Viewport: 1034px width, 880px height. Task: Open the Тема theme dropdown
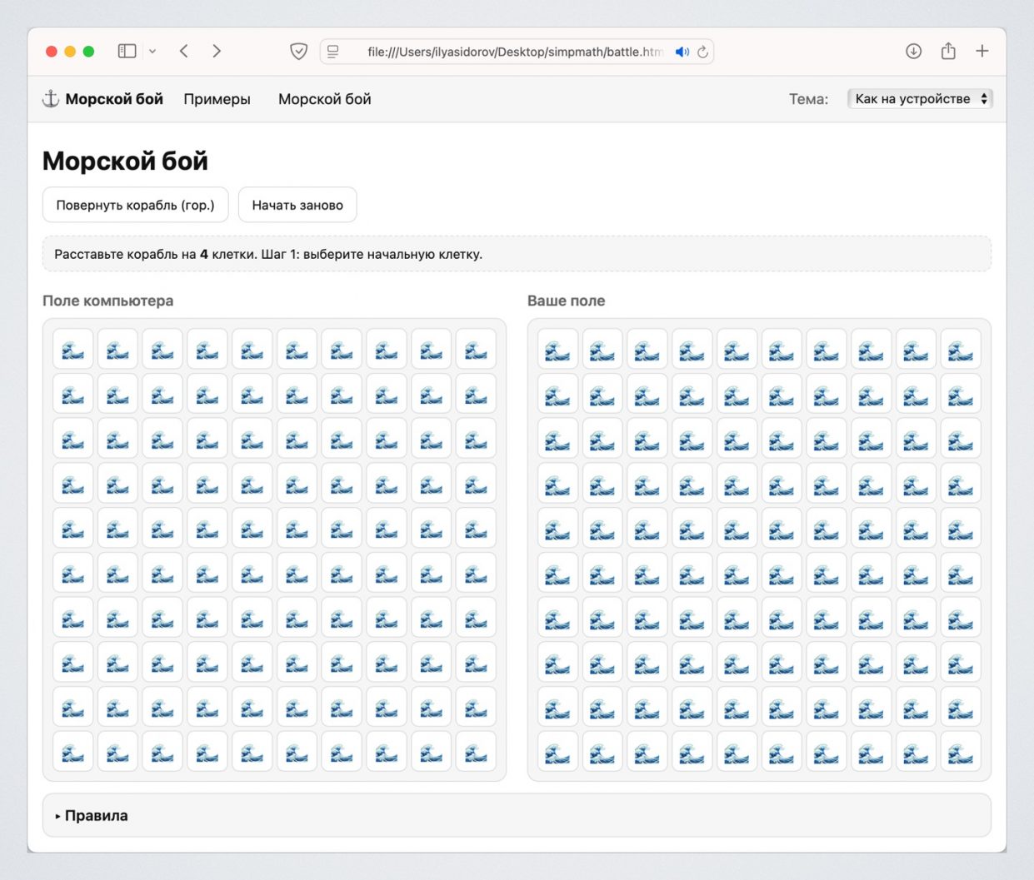click(920, 99)
